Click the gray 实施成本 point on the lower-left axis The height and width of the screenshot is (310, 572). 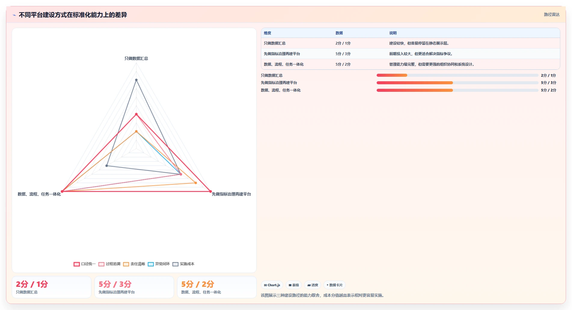[x=107, y=166]
